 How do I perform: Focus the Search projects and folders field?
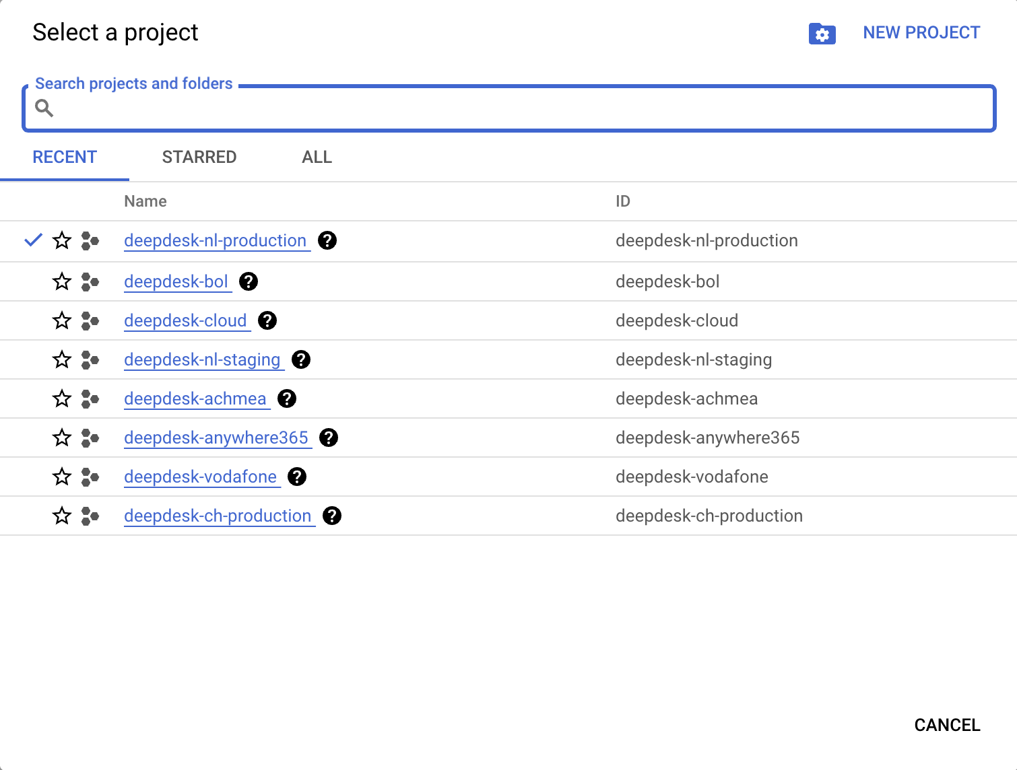click(x=519, y=108)
